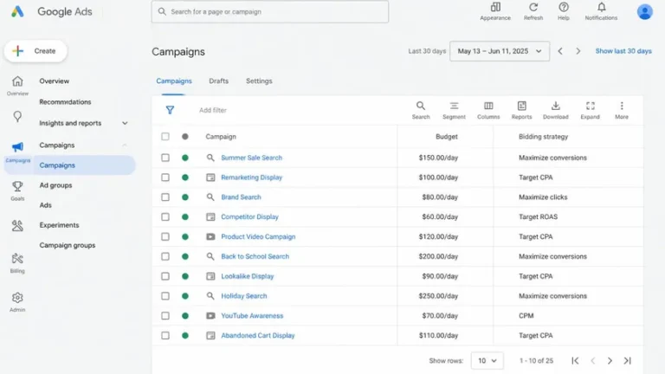
Task: Open Ad groups in sidebar
Action: [x=55, y=185]
